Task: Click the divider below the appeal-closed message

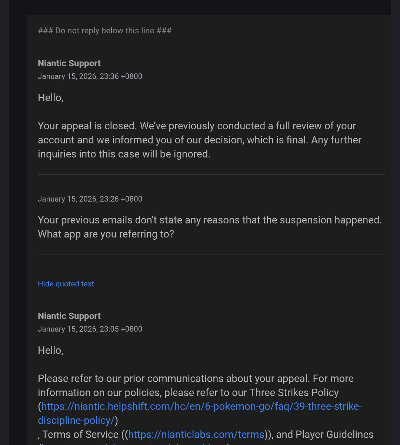Action: 211,174
